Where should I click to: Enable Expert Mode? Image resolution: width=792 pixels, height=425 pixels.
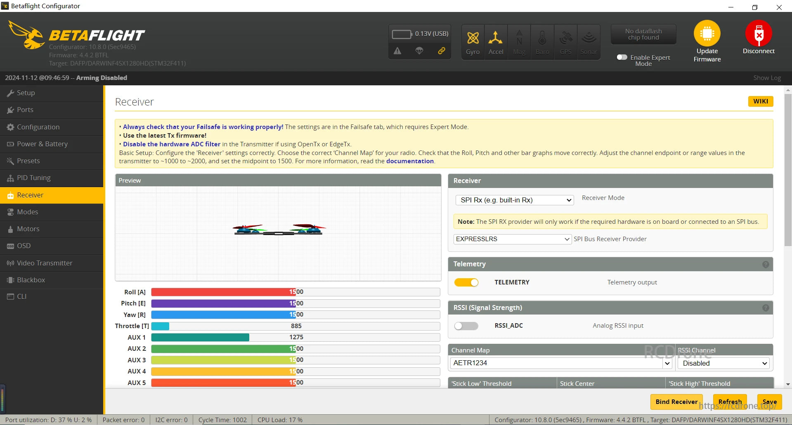pos(622,57)
